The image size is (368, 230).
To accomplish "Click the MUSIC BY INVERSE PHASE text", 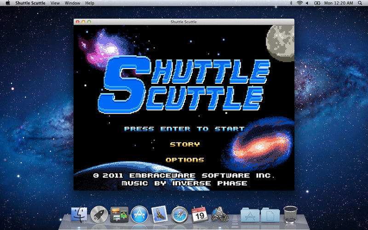I will pyautogui.click(x=184, y=183).
